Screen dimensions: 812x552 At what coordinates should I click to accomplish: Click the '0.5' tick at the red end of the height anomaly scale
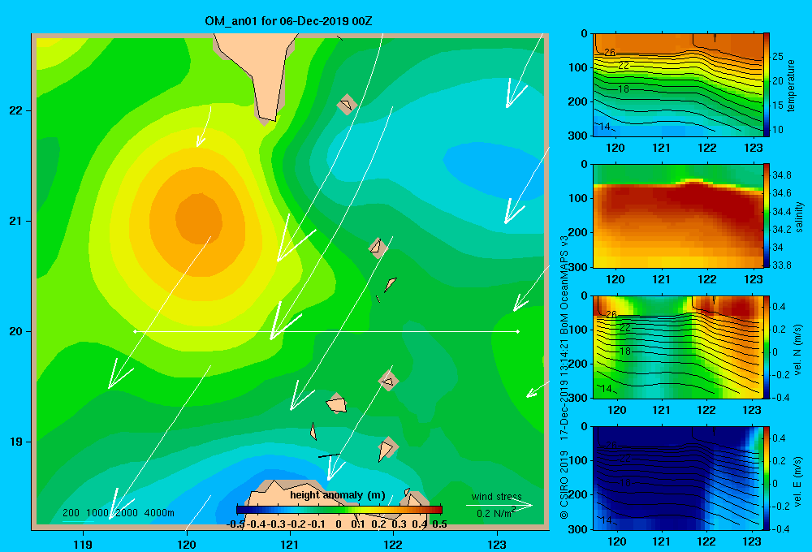439,524
